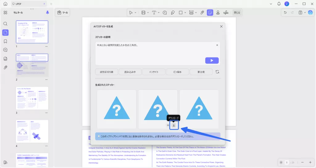Open the form fields panel icon in sidebar
Screen dimensions: 316x168
pos(6,59)
